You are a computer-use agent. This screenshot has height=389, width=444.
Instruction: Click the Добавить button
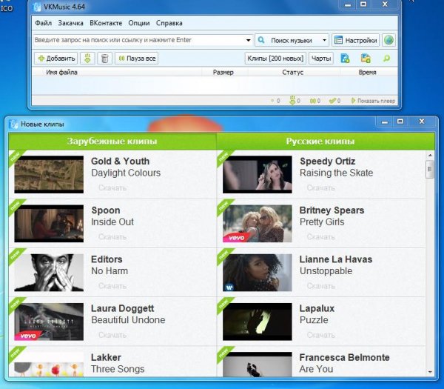pos(56,59)
